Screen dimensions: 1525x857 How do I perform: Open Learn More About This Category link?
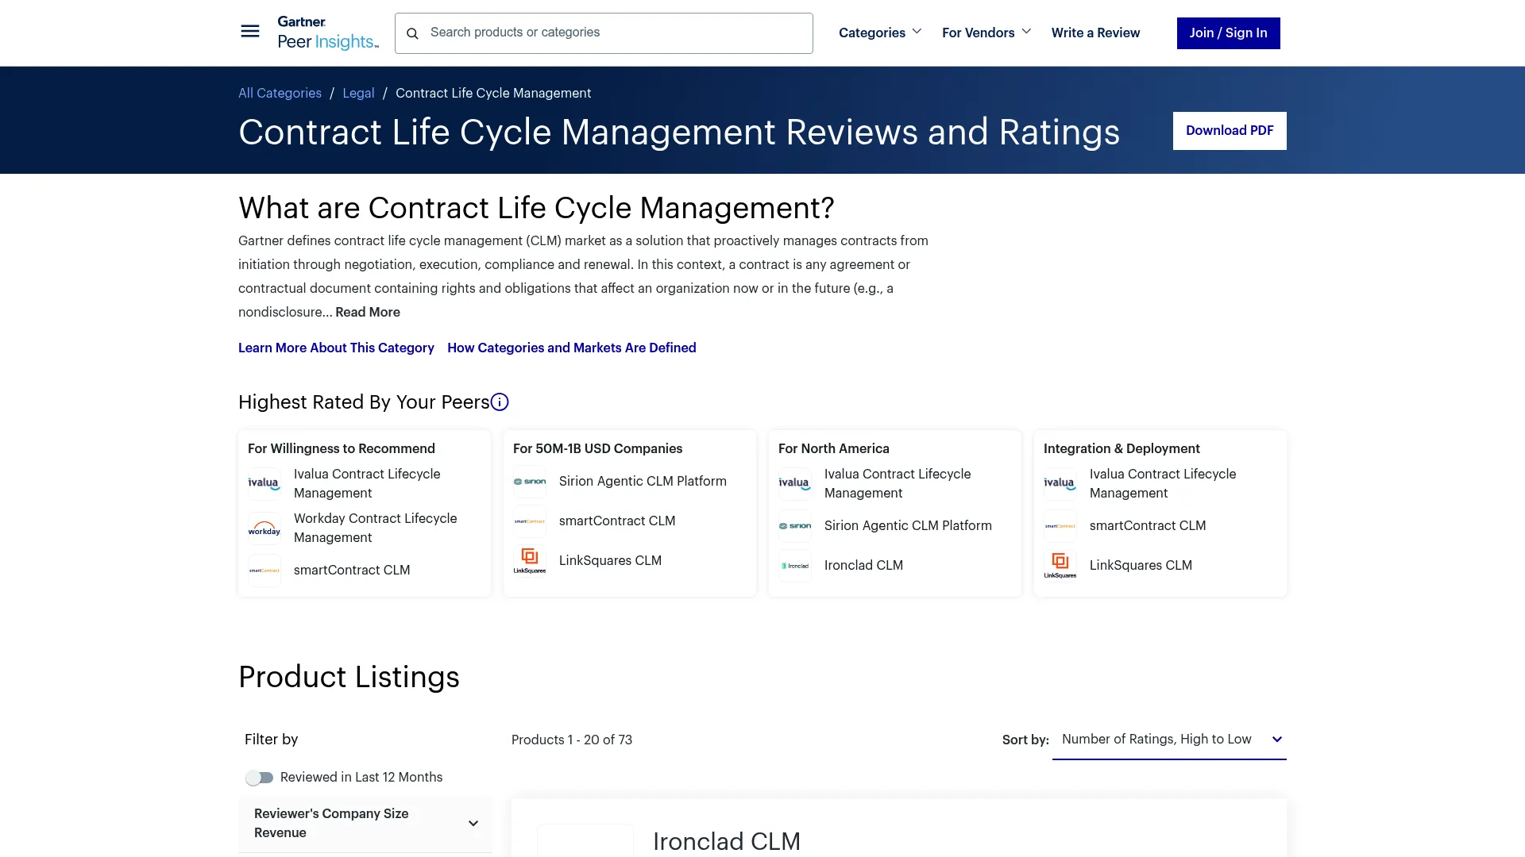[336, 348]
